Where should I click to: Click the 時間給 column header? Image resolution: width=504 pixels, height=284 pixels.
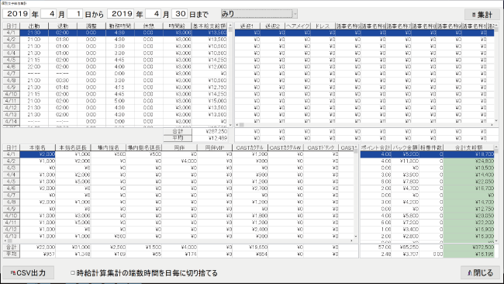click(177, 26)
